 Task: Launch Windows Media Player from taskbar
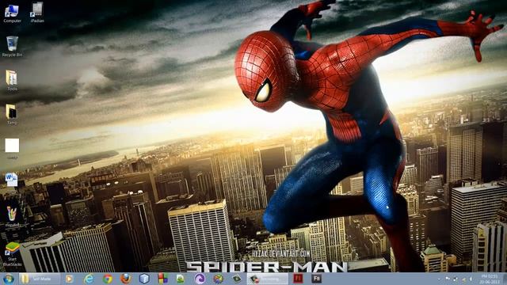tap(69, 279)
